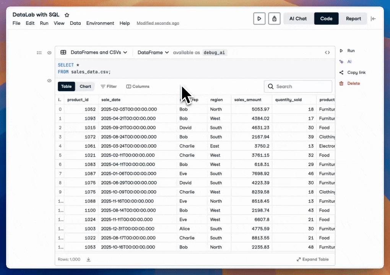The height and width of the screenshot is (275, 390).
Task: Open the code view angle brackets icon
Action: point(327,52)
